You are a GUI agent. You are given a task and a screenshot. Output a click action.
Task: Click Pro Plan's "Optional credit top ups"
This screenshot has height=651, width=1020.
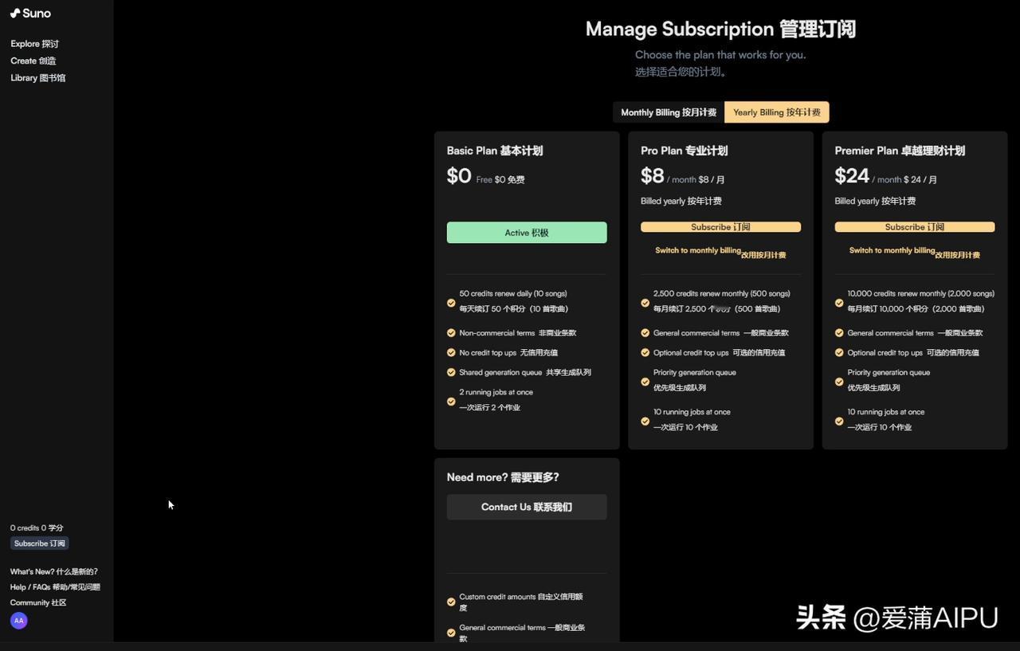pyautogui.click(x=719, y=353)
